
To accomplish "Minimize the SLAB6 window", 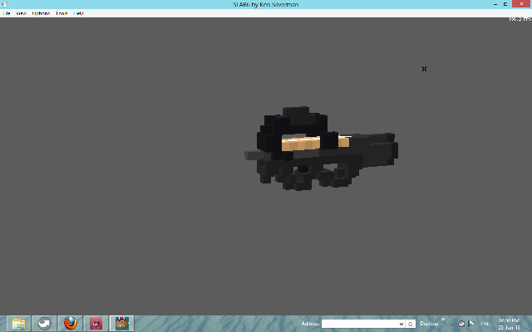I will tap(495, 4).
